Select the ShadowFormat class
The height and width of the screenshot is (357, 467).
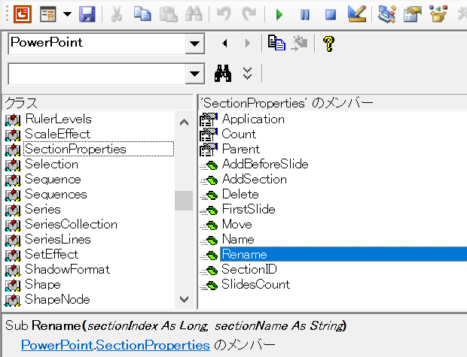click(68, 269)
